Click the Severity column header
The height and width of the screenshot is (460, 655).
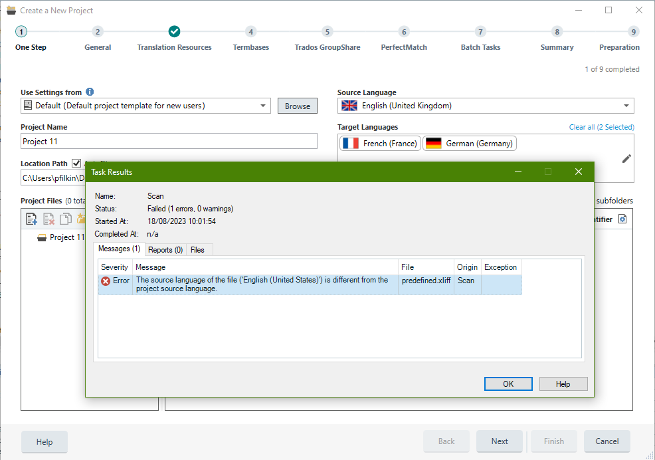(x=116, y=267)
